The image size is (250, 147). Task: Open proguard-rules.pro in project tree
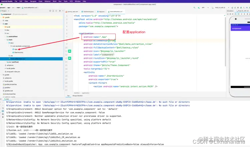(x=12, y=72)
